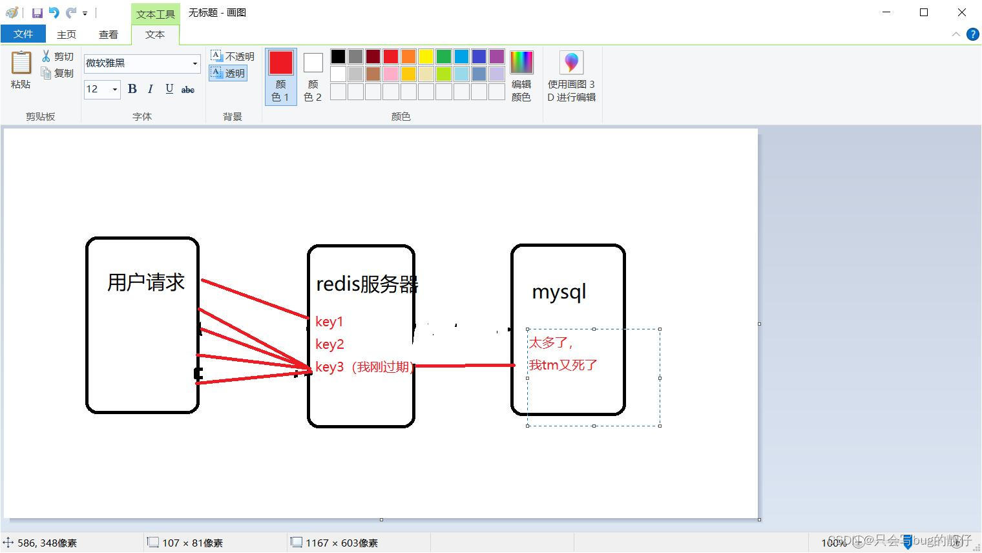This screenshot has height=553, width=982.
Task: Select the 文本 ribbon tab
Action: tap(155, 34)
